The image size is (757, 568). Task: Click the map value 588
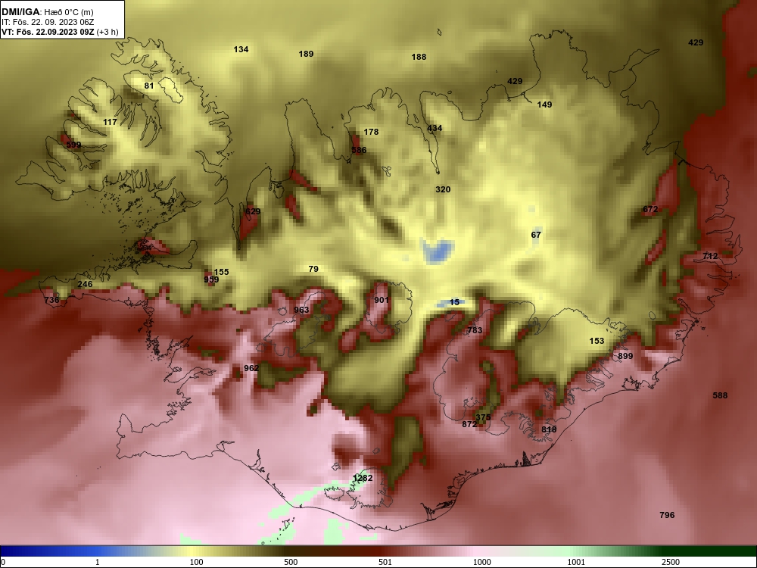coord(720,395)
